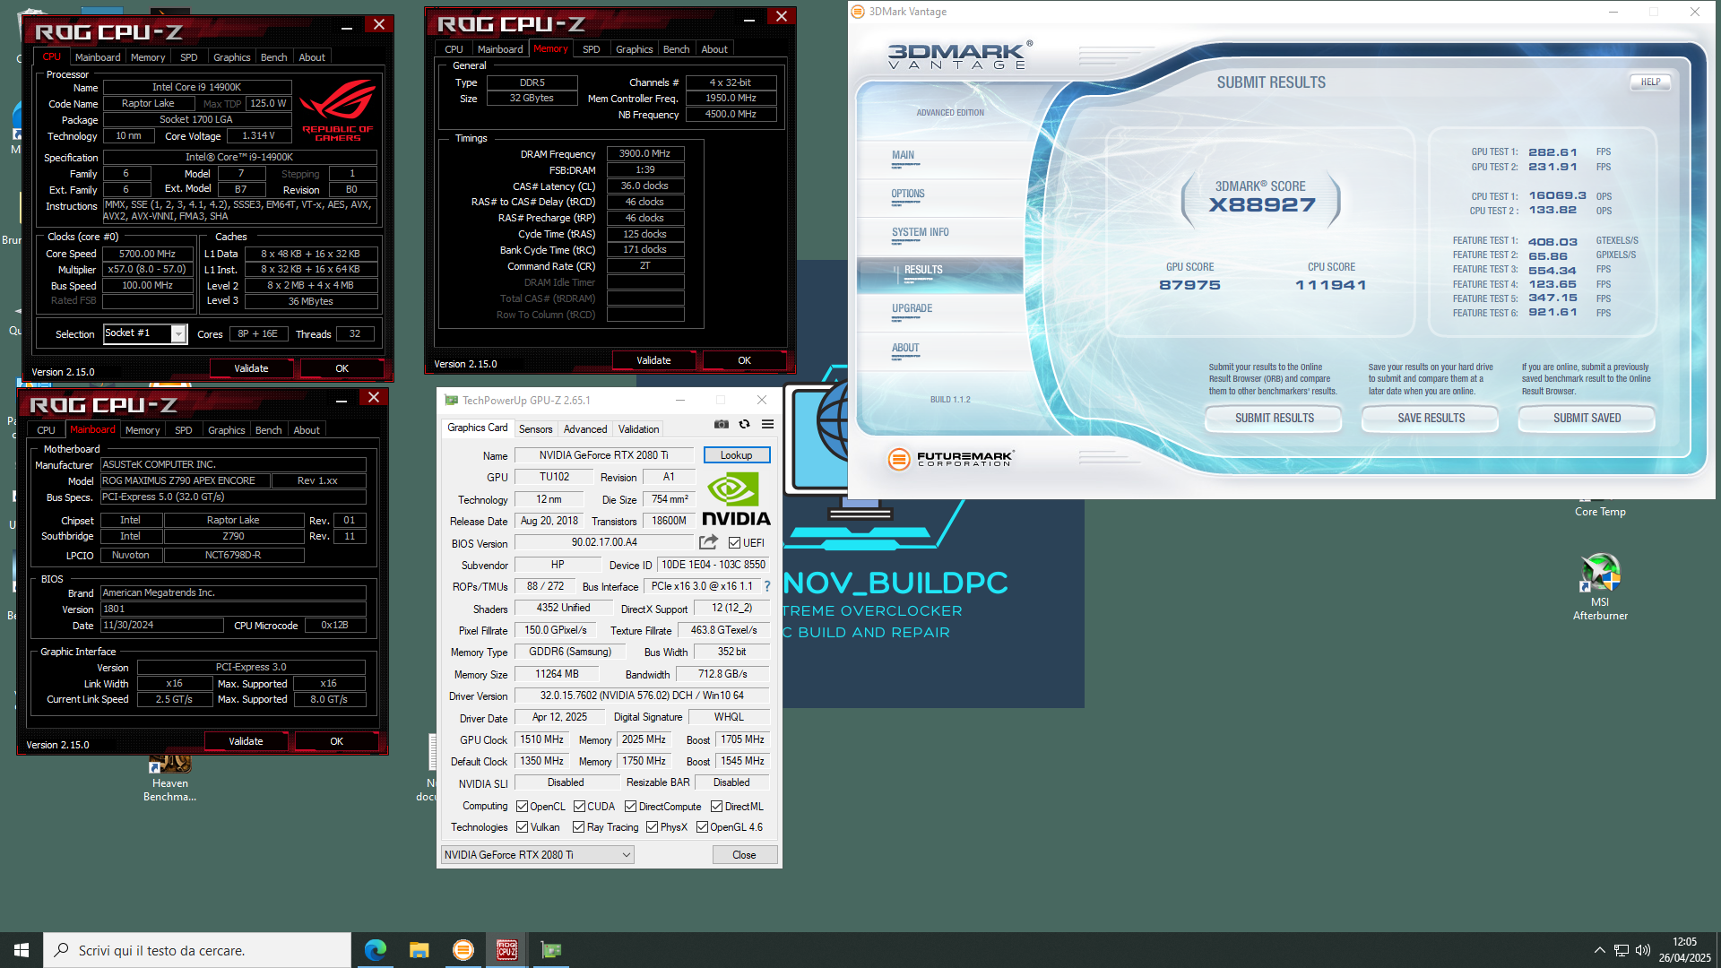Screen dimensions: 1721x968
Task: Click the GPU-Z title bar icon
Action: click(x=451, y=400)
